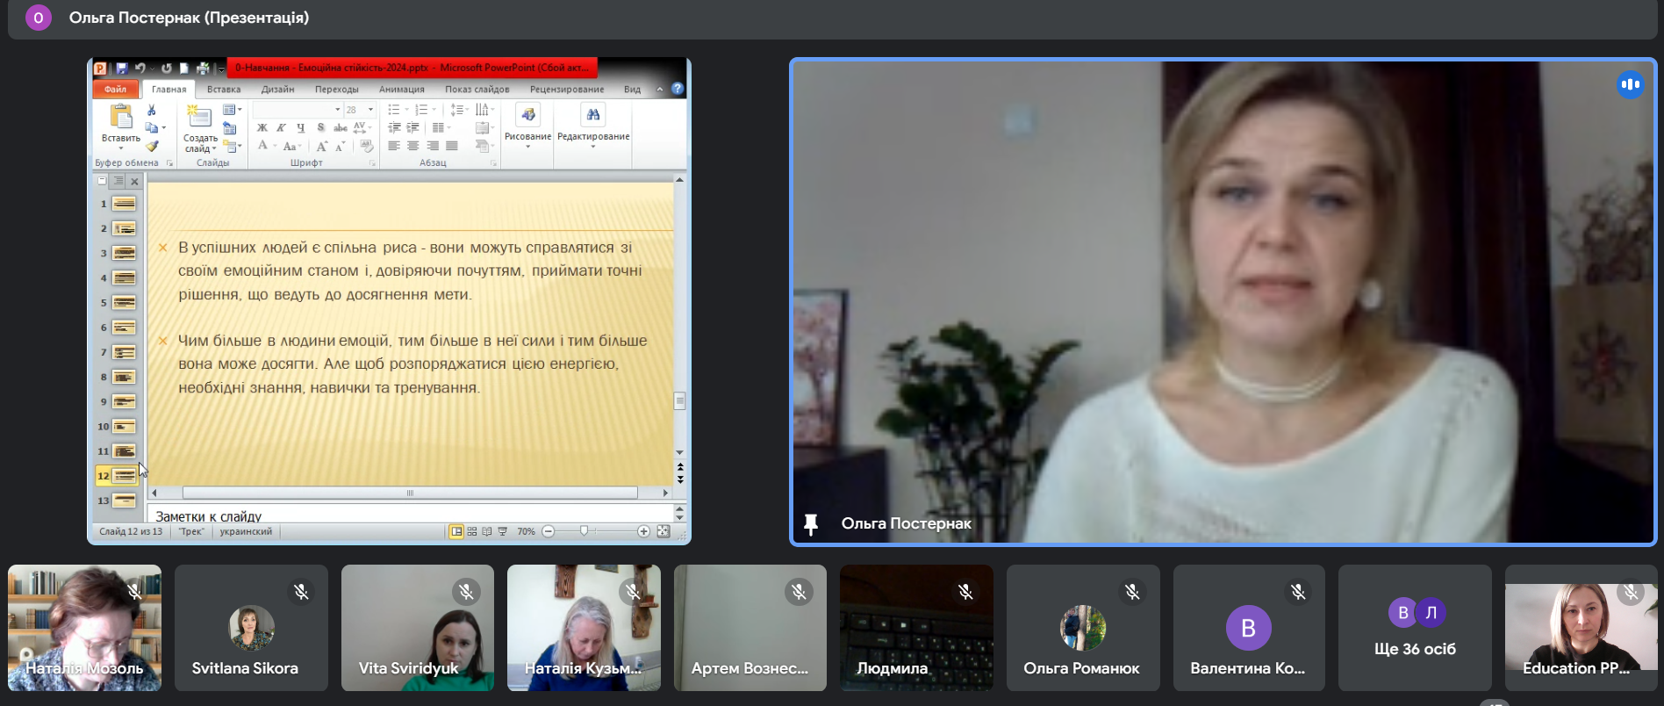Open the Ще 36 осіб participants tile
Screen dimensions: 1664x706
(x=1414, y=628)
